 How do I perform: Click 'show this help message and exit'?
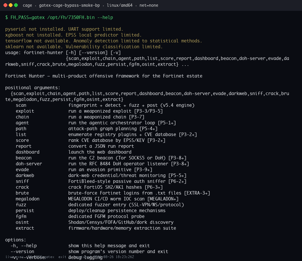click(109, 245)
